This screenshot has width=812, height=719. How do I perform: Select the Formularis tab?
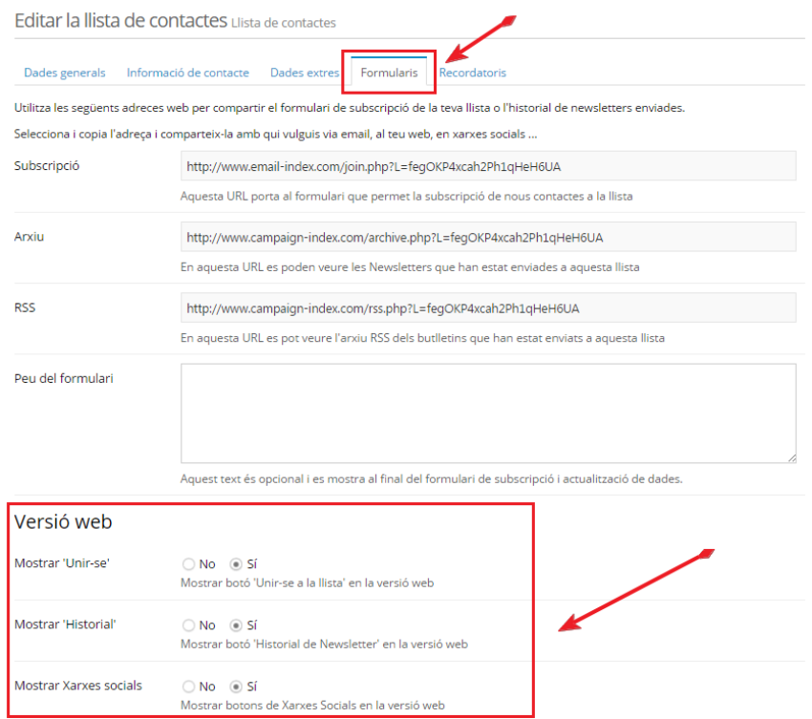point(389,73)
